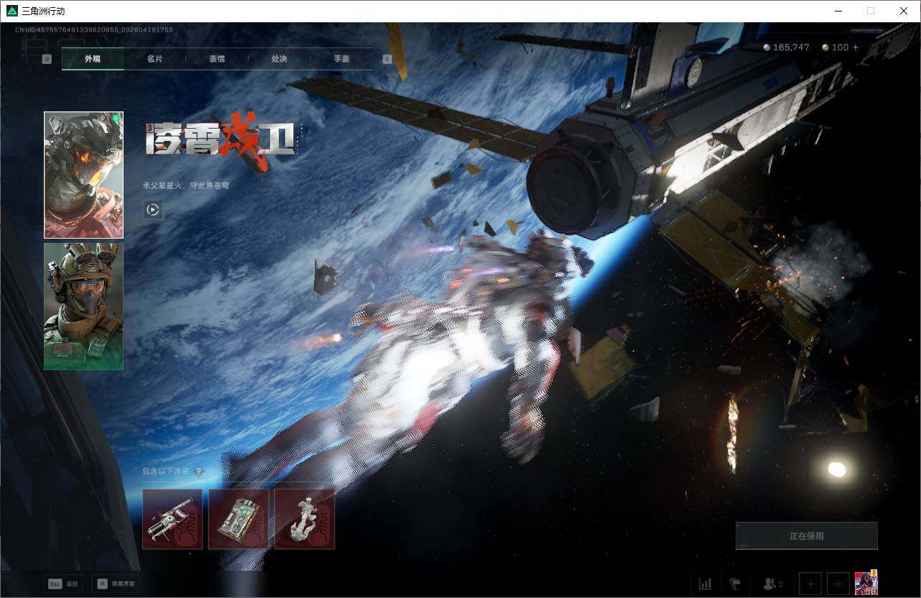This screenshot has height=598, width=921.
Task: Minimize the 三角洲行动 window
Action: tap(838, 11)
